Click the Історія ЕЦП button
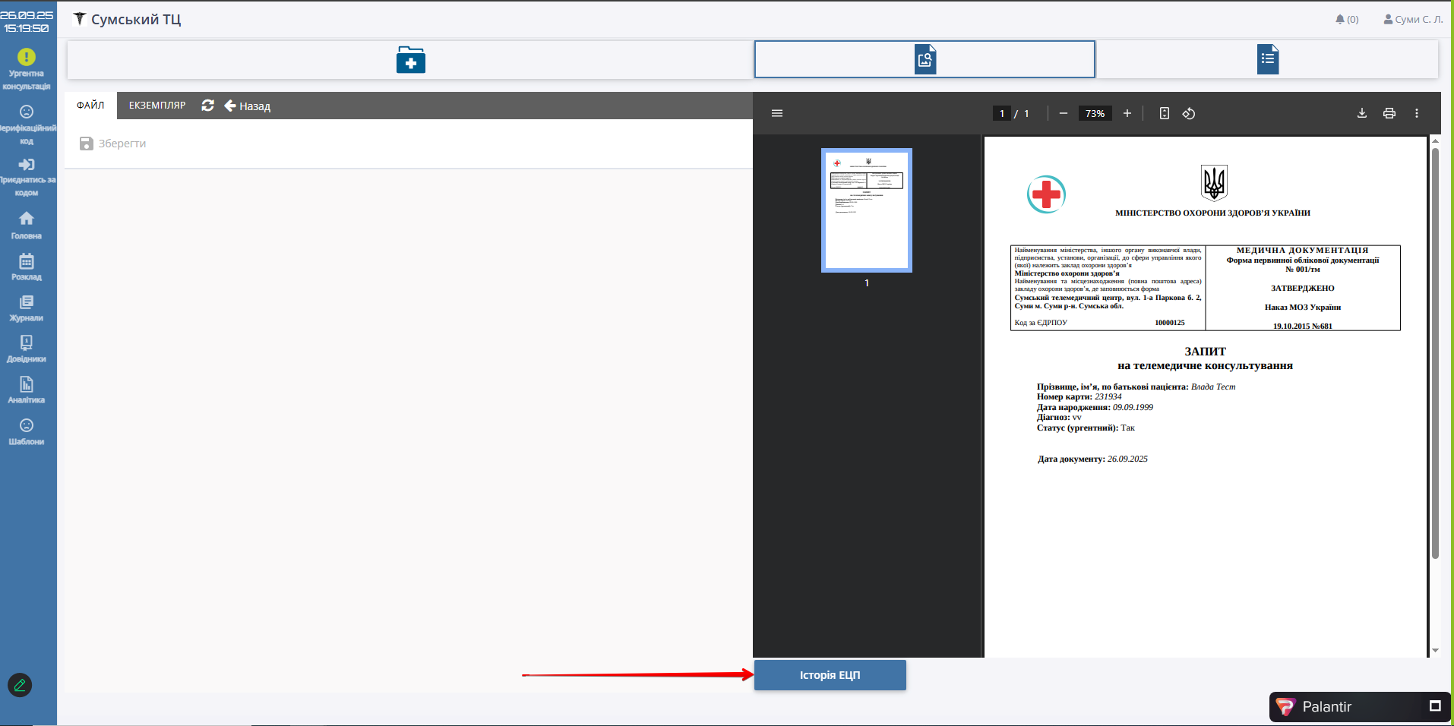The height and width of the screenshot is (726, 1454). tap(830, 675)
